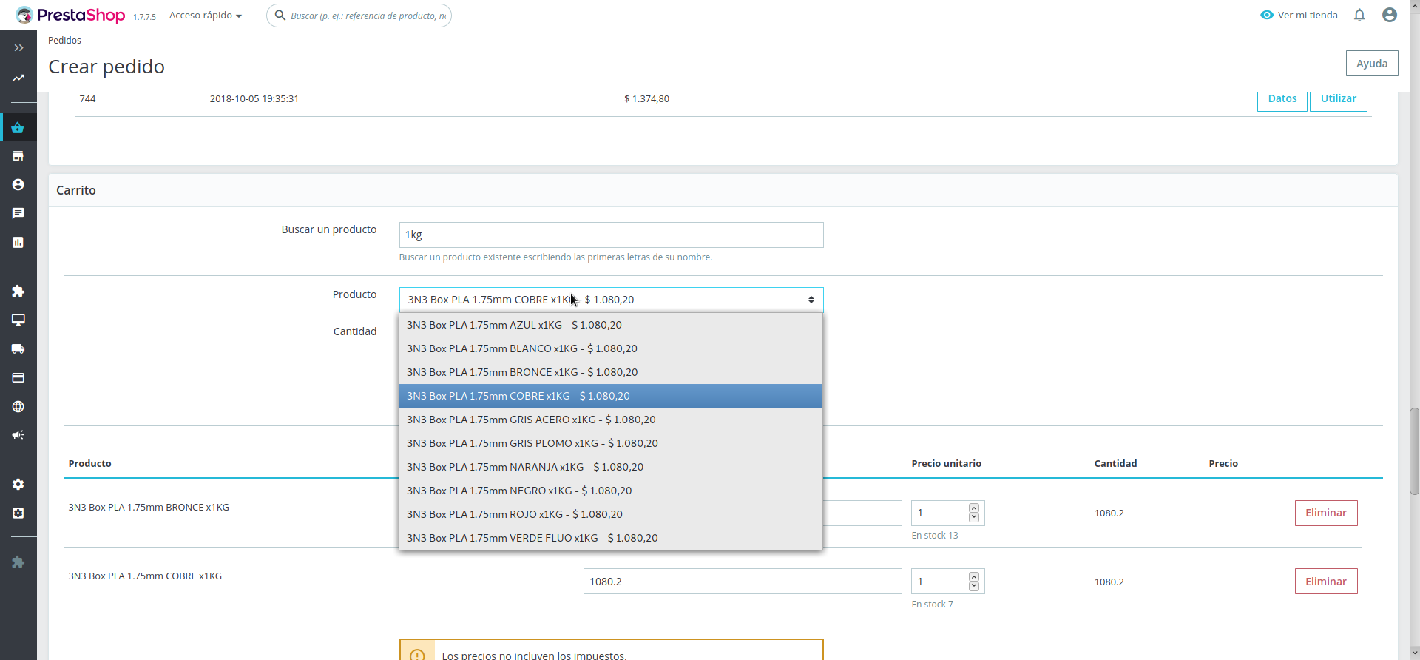
Task: Select the ROJO x1KG option
Action: point(611,514)
